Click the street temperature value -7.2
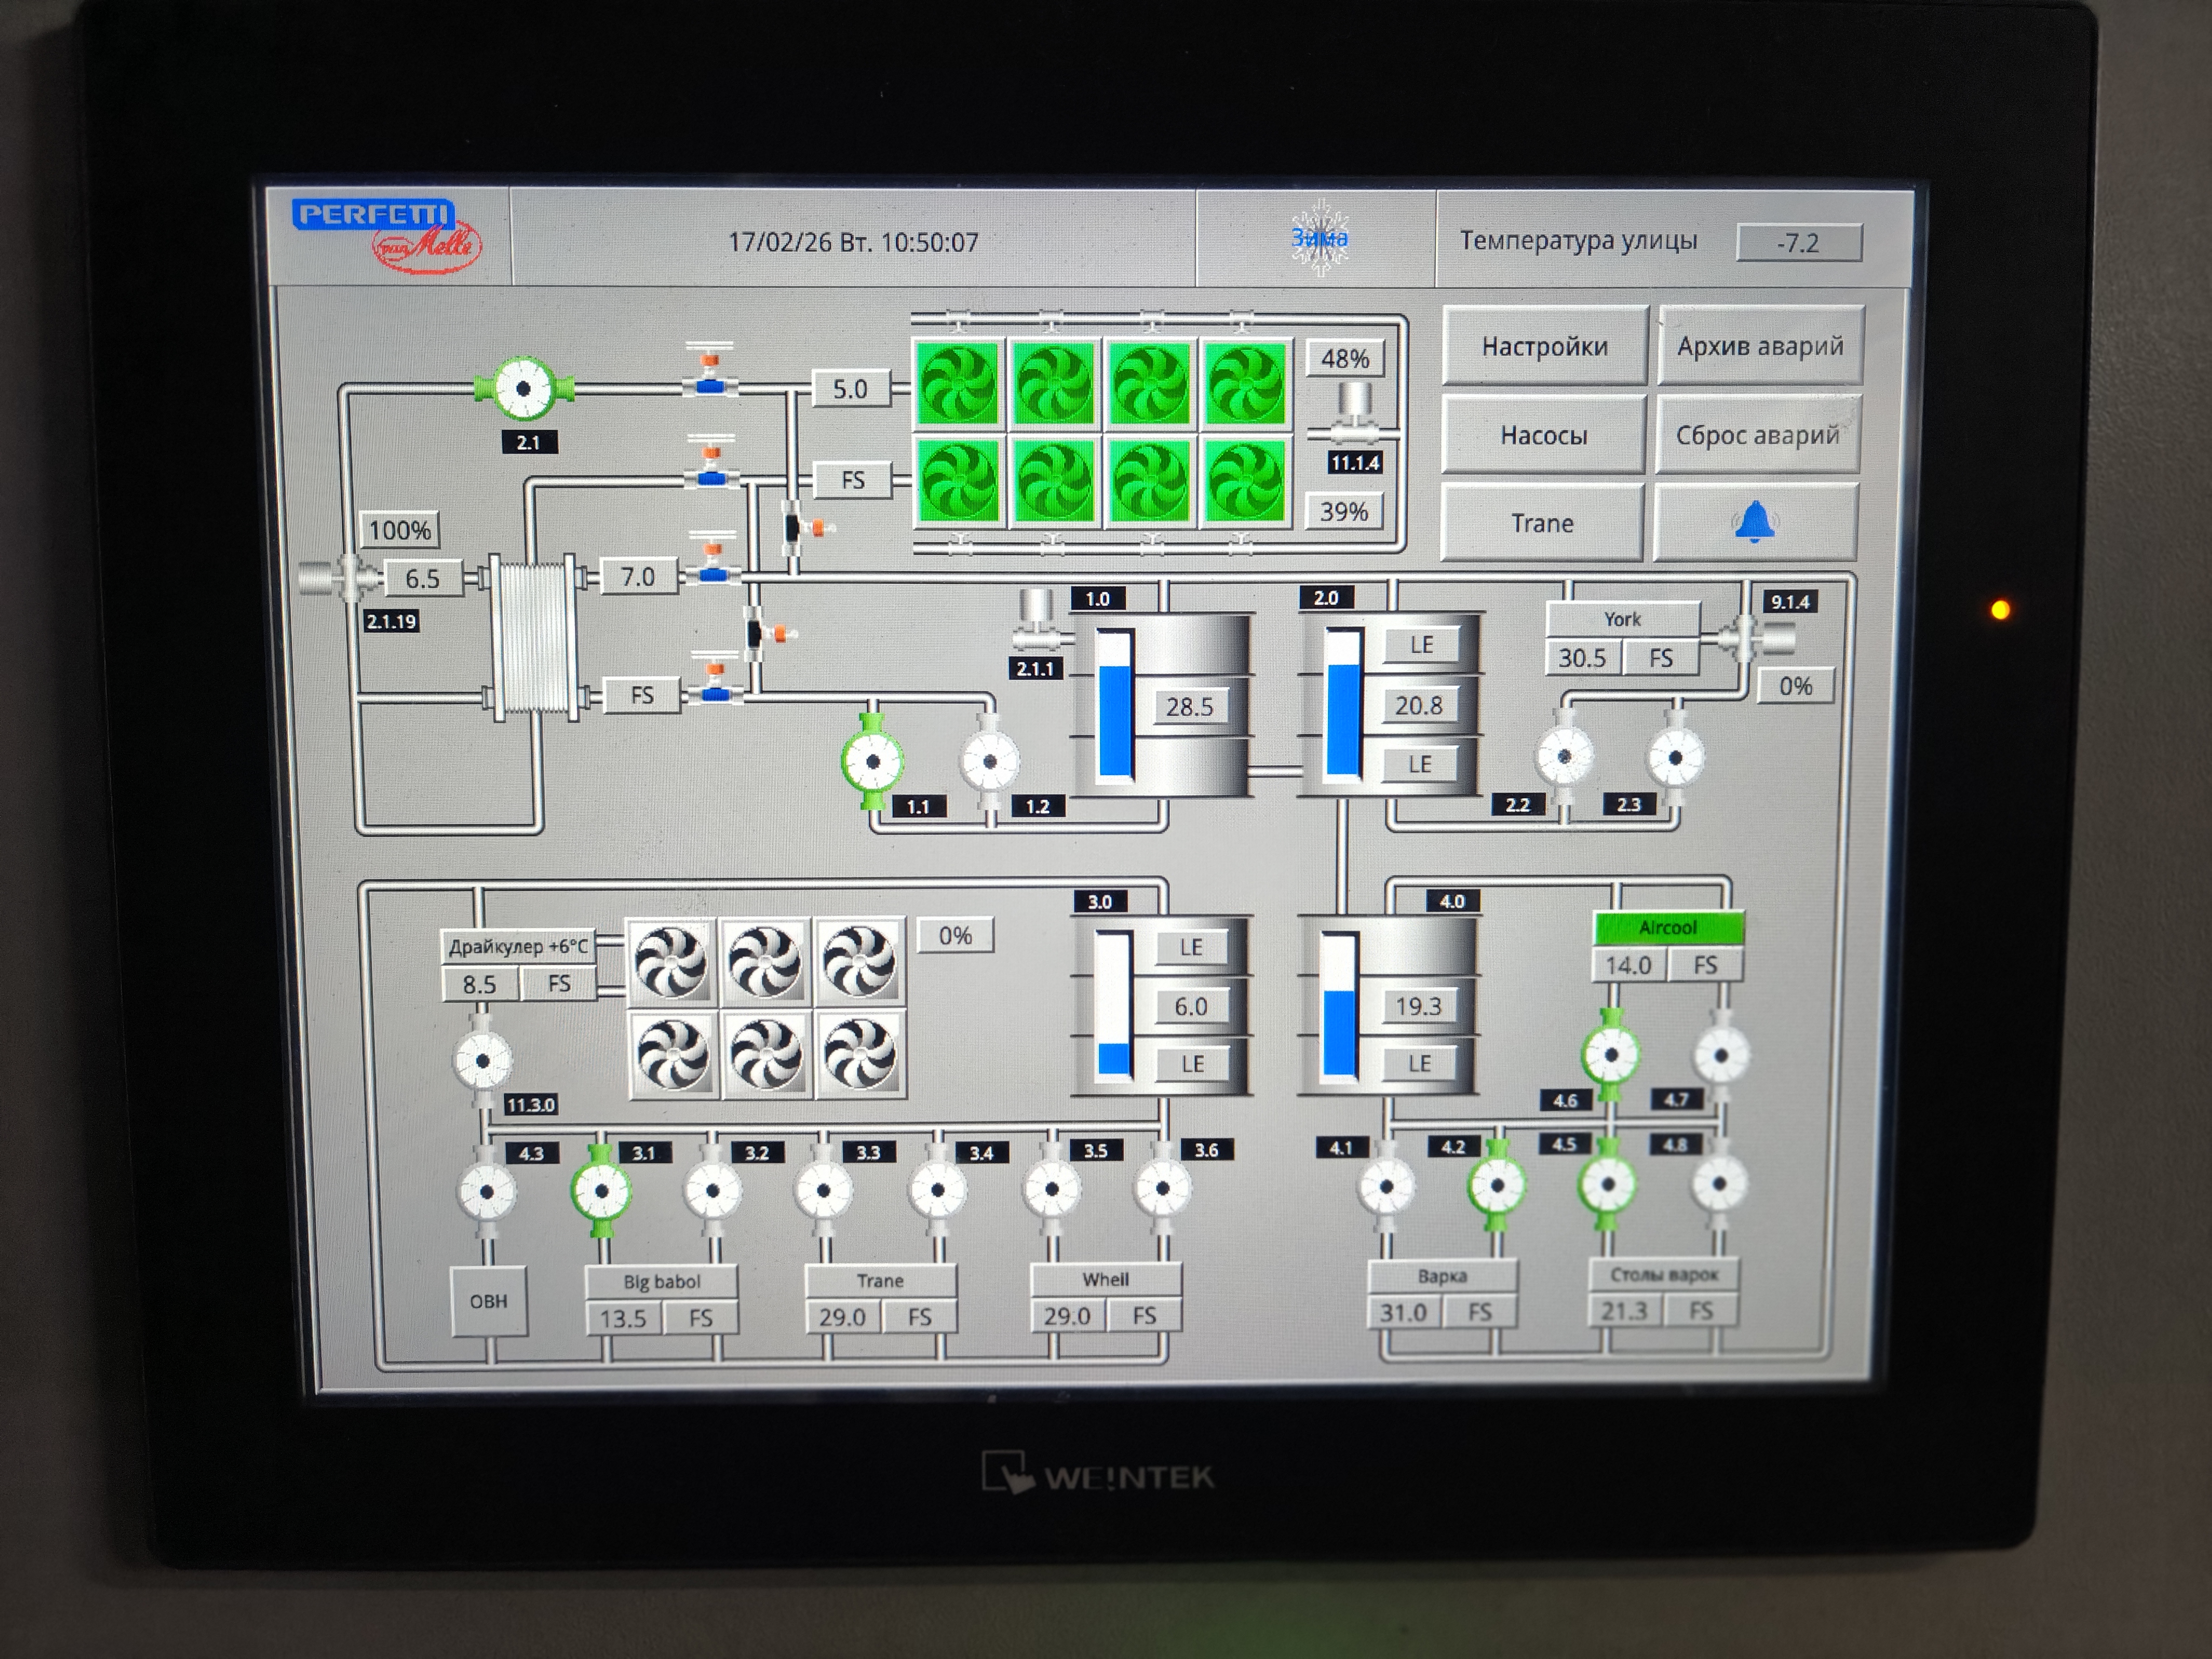 pos(1798,243)
